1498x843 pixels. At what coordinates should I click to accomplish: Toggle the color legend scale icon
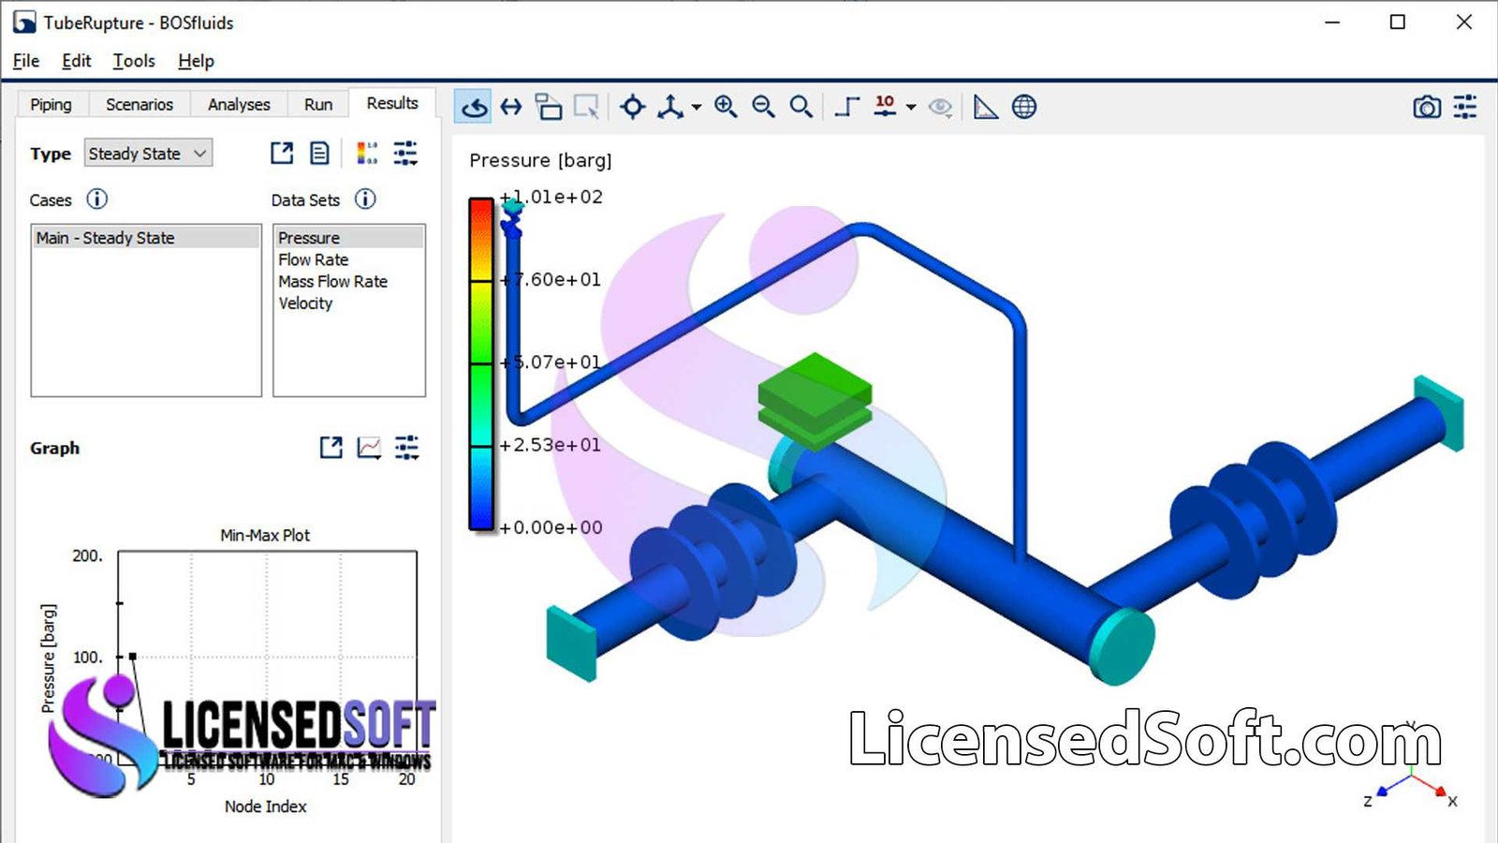367,154
